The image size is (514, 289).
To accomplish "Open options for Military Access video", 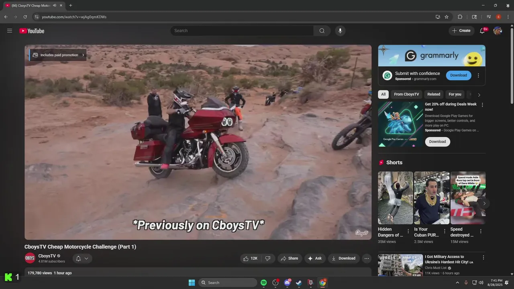I will tap(483, 258).
